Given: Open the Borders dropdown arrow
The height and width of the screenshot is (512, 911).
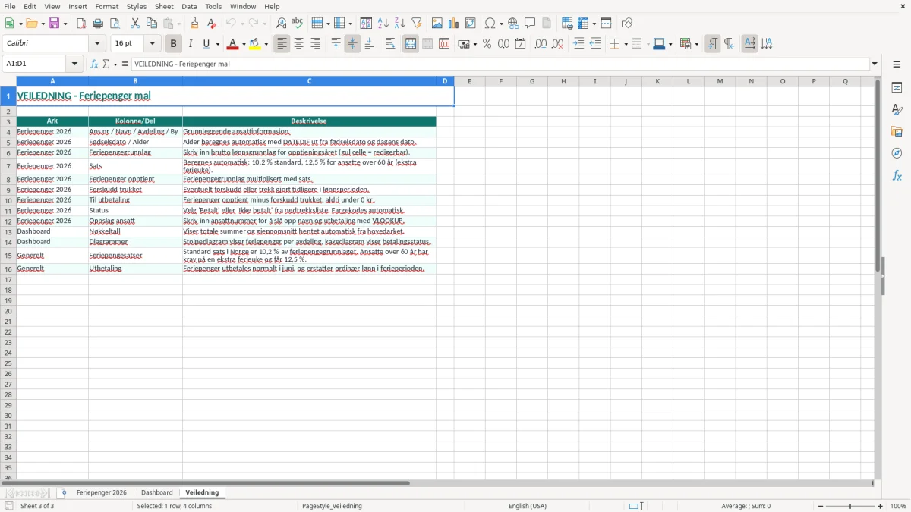Looking at the screenshot, I should [625, 44].
